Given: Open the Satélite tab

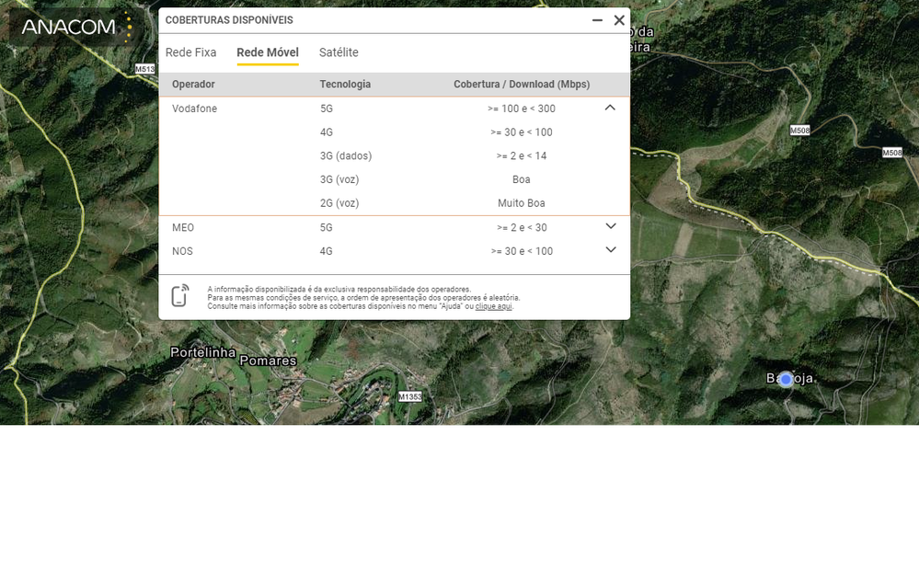Looking at the screenshot, I should pyautogui.click(x=339, y=52).
